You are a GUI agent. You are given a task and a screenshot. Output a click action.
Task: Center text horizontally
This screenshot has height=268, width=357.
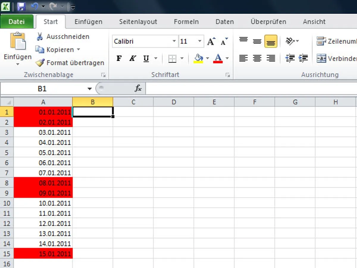coord(257,58)
